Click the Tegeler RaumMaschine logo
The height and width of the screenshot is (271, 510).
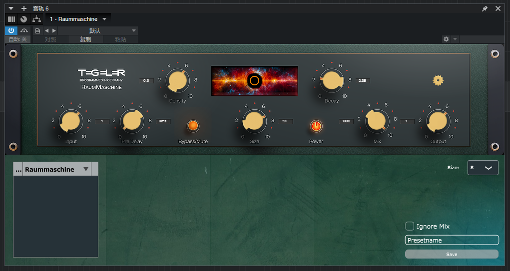(x=101, y=79)
